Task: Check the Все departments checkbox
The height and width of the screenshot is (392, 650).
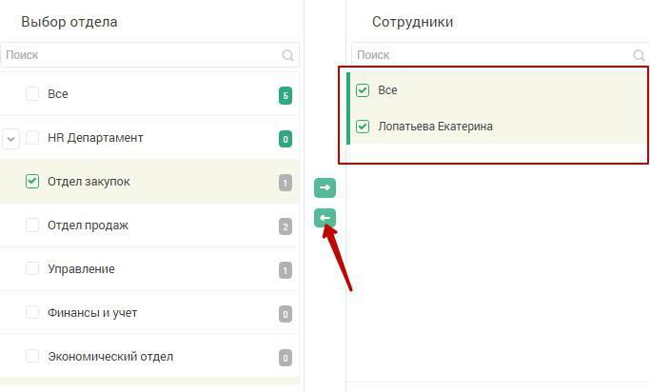Action: pos(32,93)
